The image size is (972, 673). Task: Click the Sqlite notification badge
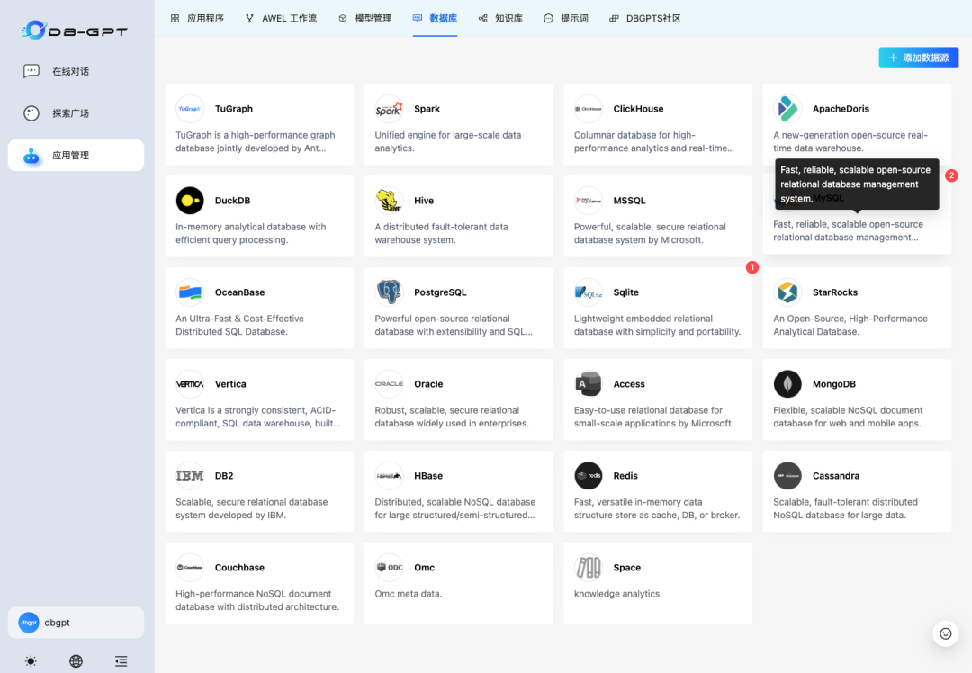752,267
